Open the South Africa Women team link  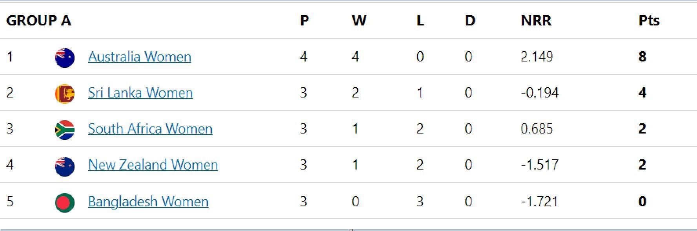coord(150,129)
